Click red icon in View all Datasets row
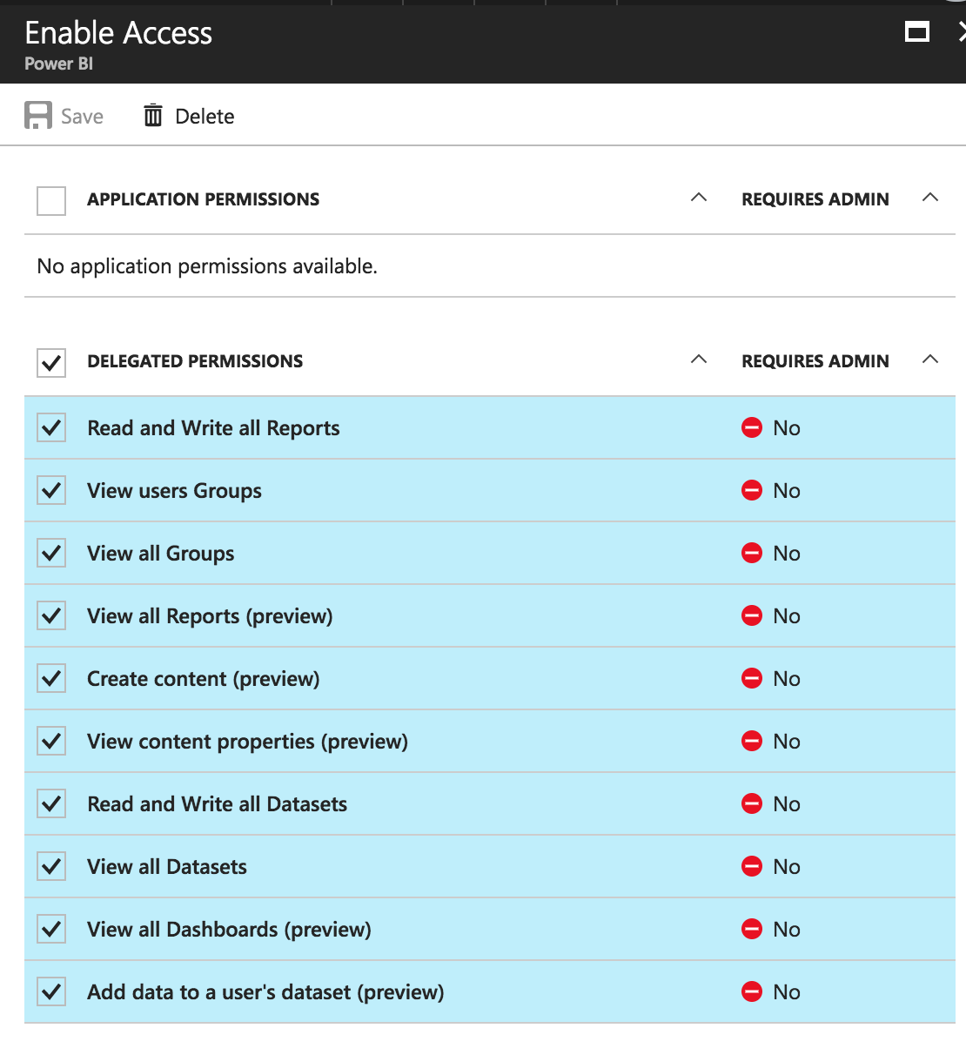The image size is (966, 1055). [x=752, y=866]
